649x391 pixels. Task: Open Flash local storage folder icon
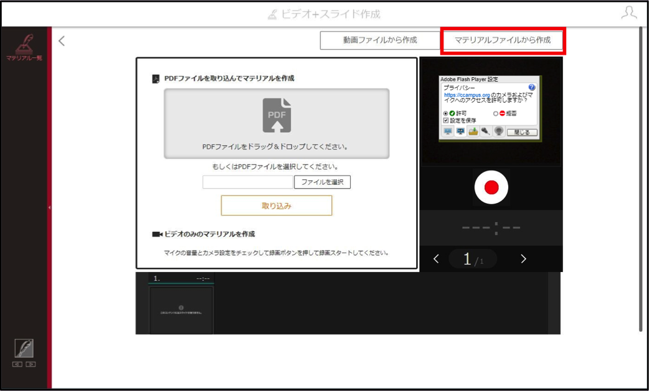(x=473, y=131)
